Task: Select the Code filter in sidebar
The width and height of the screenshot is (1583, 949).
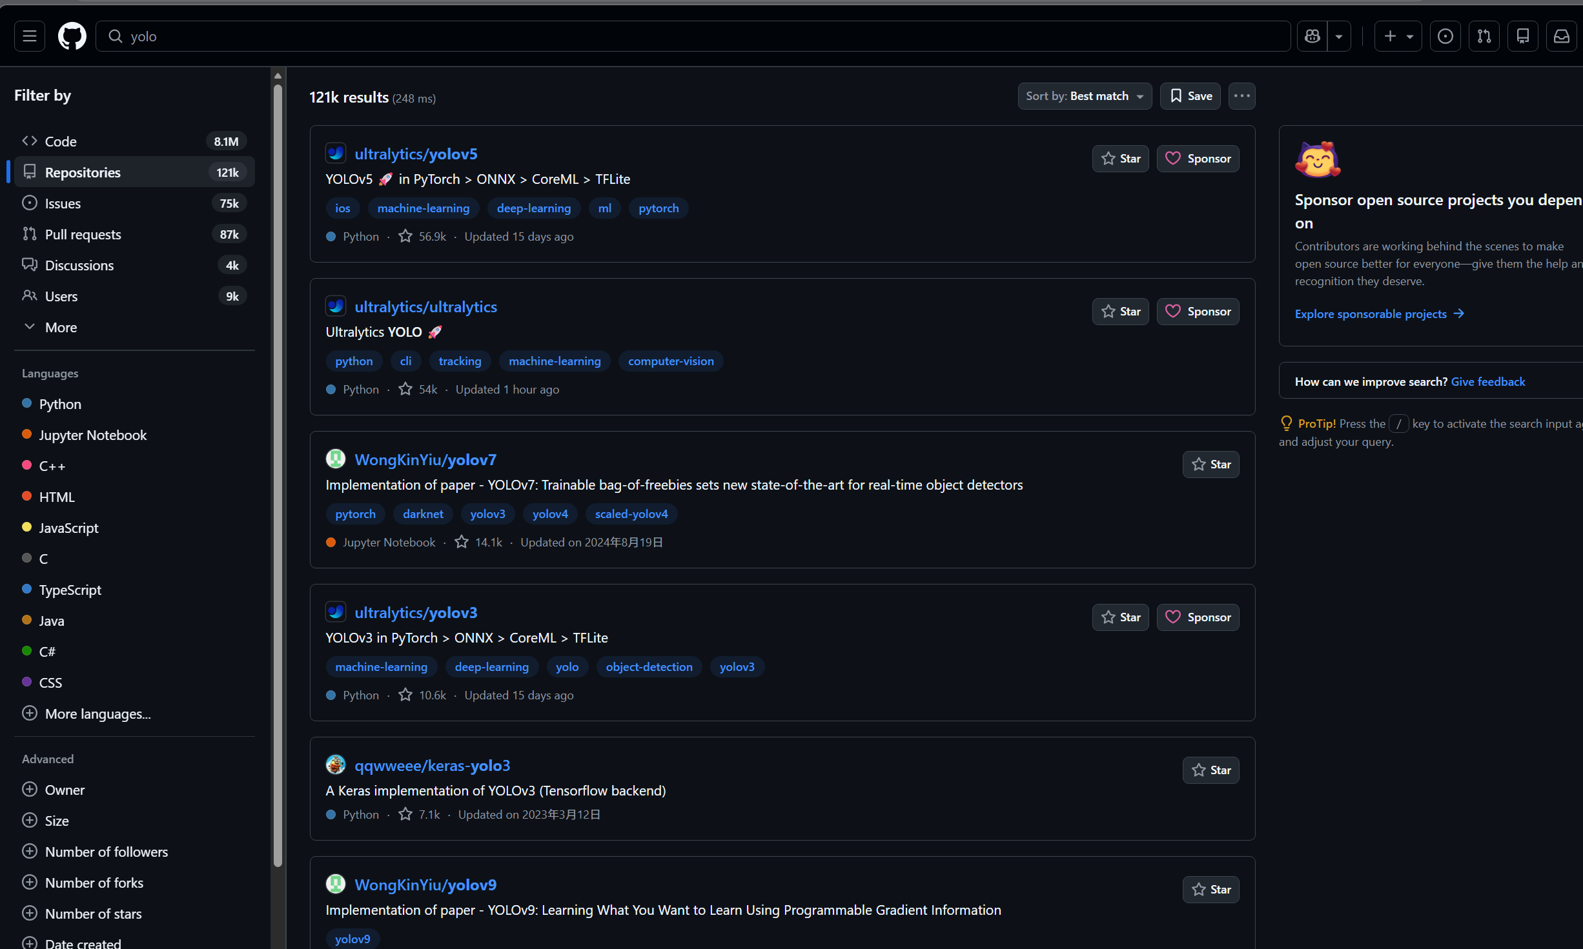Action: click(x=61, y=141)
